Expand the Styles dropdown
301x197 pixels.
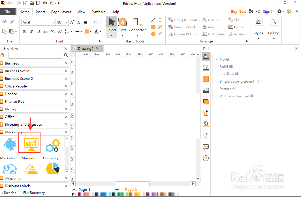[258, 38]
